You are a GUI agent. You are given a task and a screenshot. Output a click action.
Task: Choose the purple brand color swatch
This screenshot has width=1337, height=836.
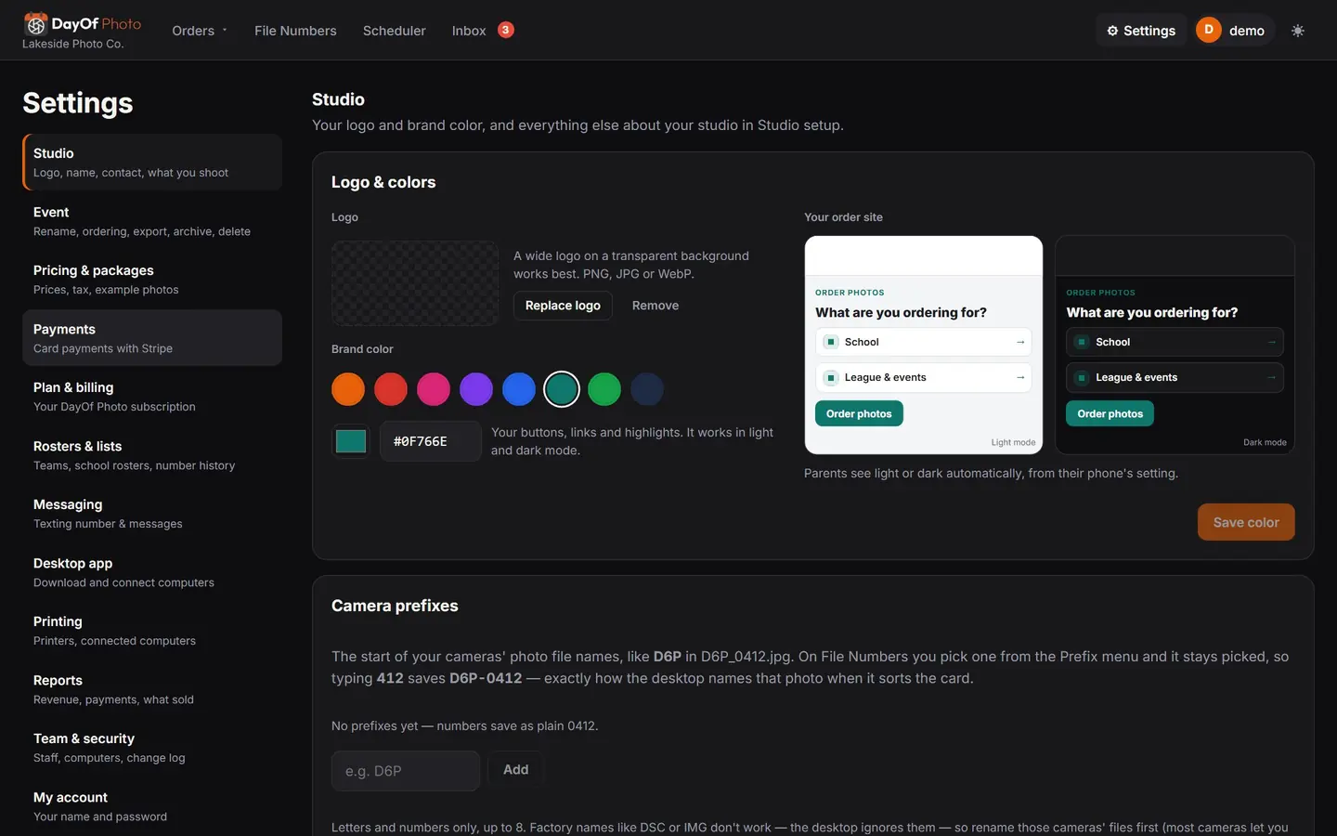[x=476, y=389]
